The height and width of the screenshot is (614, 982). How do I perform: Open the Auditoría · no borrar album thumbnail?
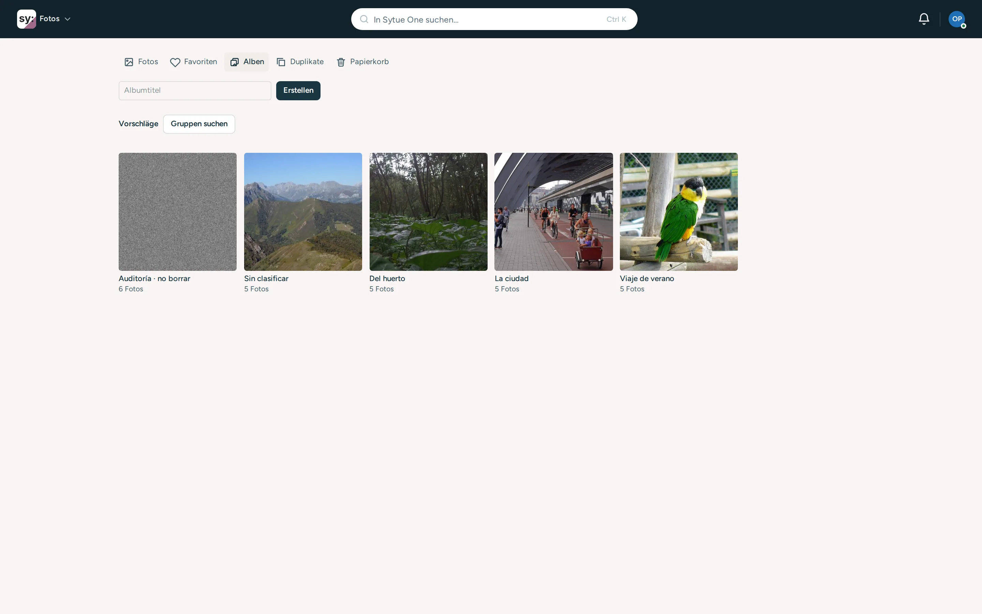177,211
